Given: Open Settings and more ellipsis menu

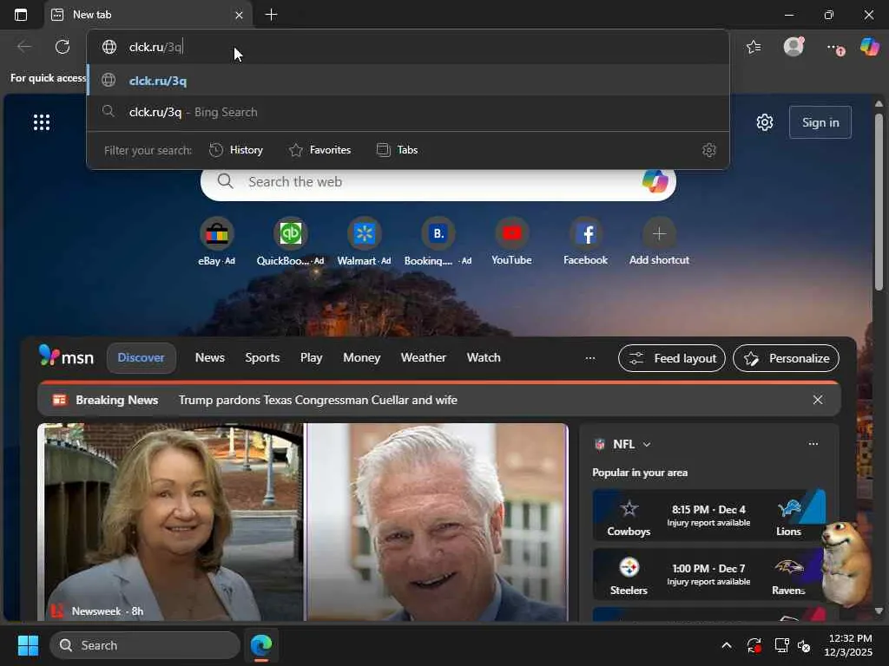Looking at the screenshot, I should pyautogui.click(x=834, y=48).
